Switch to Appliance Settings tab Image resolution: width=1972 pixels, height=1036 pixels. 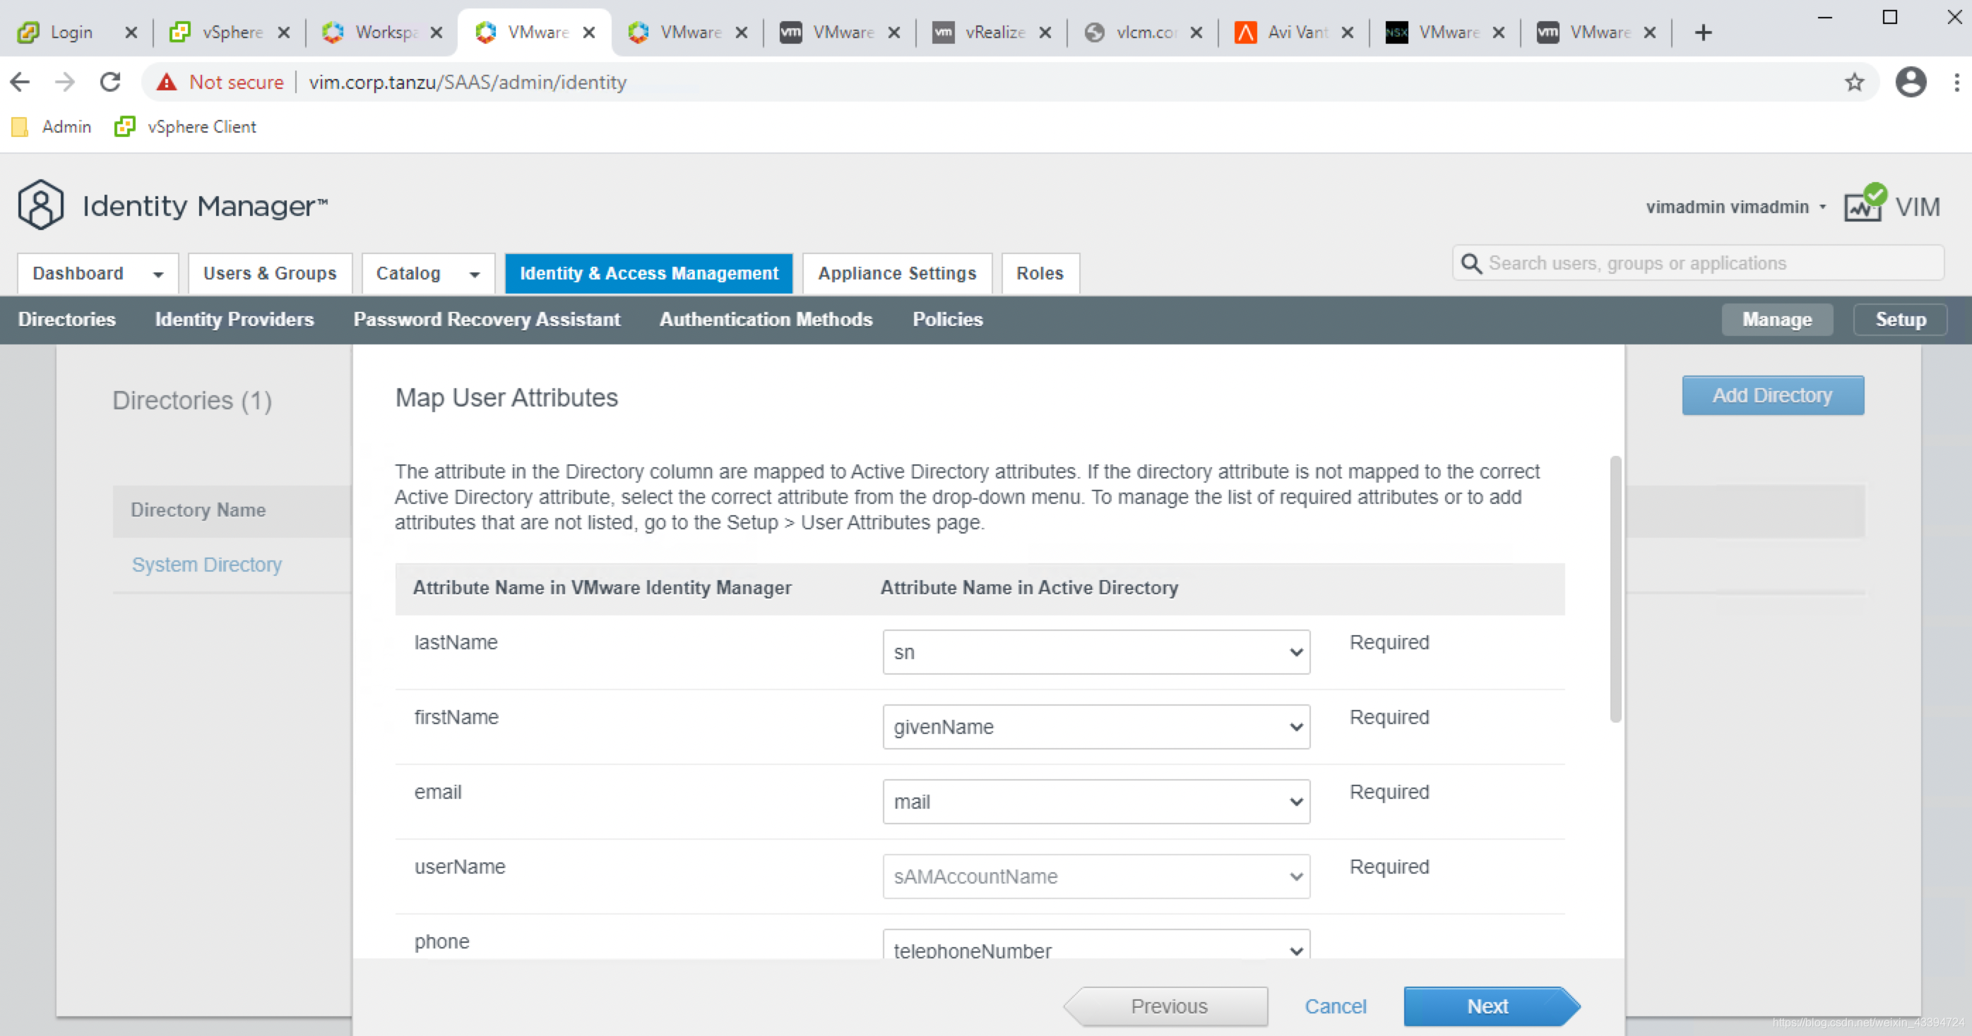tap(896, 273)
